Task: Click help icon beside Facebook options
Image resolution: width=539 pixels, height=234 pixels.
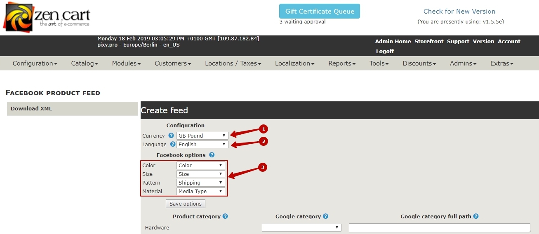Action: 212,155
